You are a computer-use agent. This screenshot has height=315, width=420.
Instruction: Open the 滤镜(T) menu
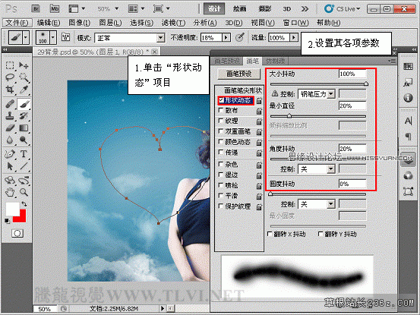tap(173, 23)
